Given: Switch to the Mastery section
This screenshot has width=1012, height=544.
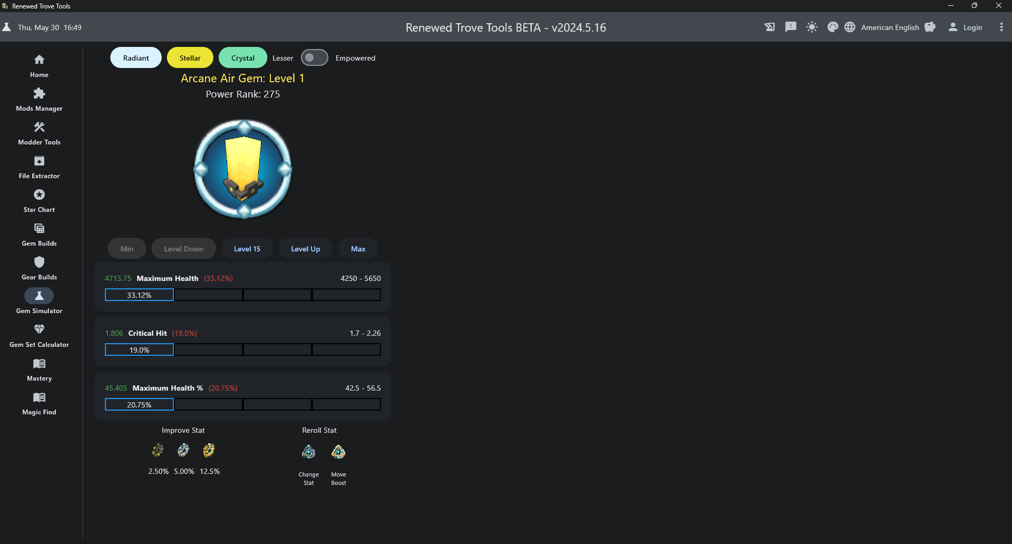Looking at the screenshot, I should point(39,370).
